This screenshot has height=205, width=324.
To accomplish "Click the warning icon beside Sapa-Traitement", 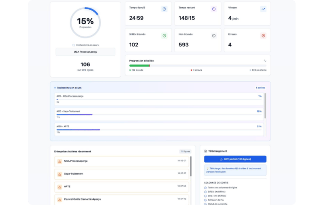I will click(x=60, y=174).
